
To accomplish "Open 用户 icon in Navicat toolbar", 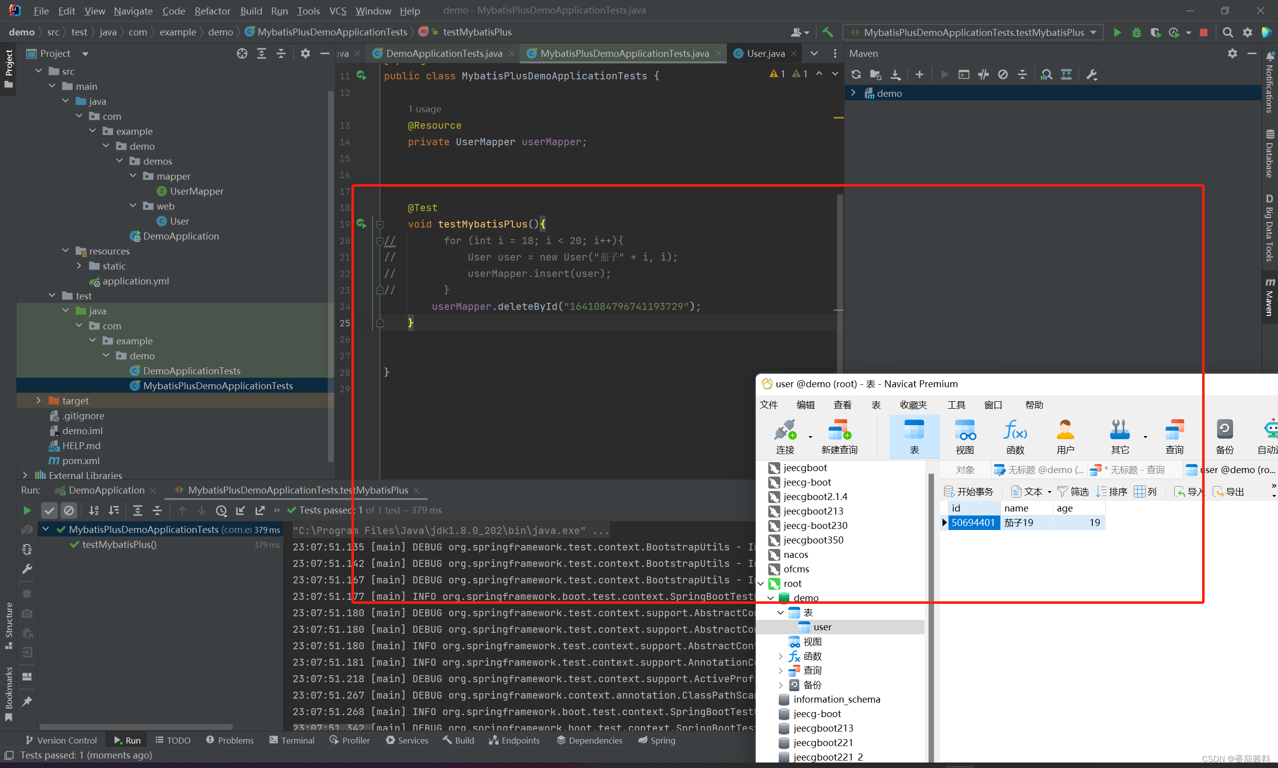I will point(1065,437).
